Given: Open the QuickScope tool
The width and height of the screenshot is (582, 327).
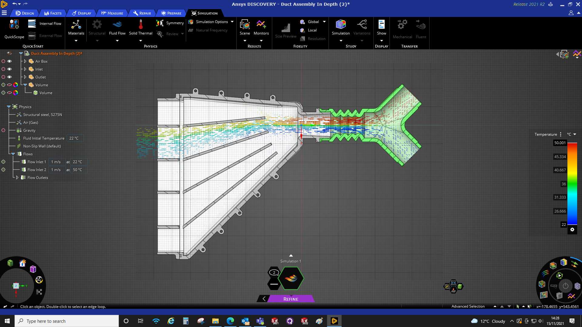Looking at the screenshot, I should pyautogui.click(x=14, y=29).
